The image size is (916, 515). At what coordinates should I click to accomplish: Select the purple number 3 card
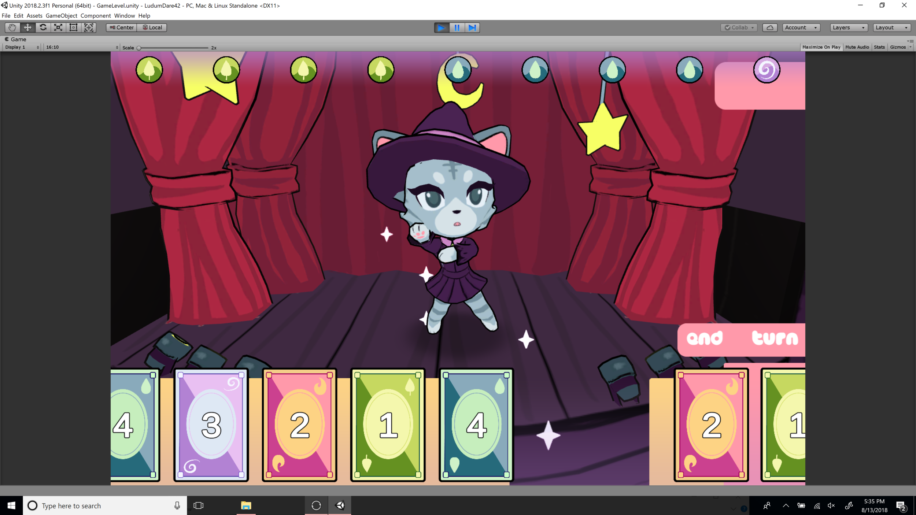pyautogui.click(x=211, y=425)
